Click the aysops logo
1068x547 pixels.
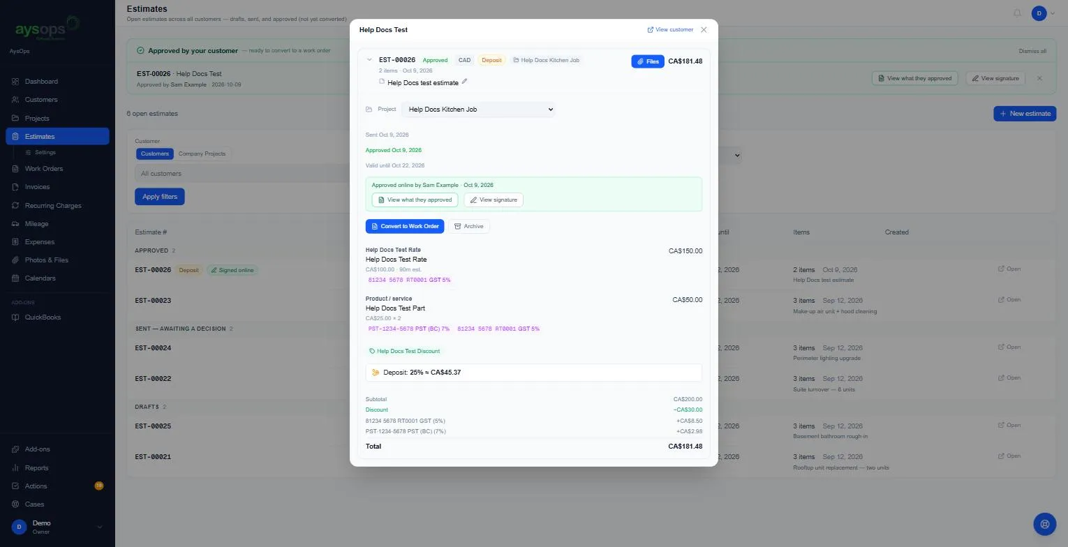tap(47, 28)
